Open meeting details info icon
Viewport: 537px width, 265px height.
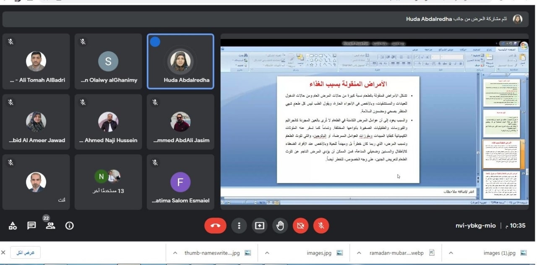70,226
